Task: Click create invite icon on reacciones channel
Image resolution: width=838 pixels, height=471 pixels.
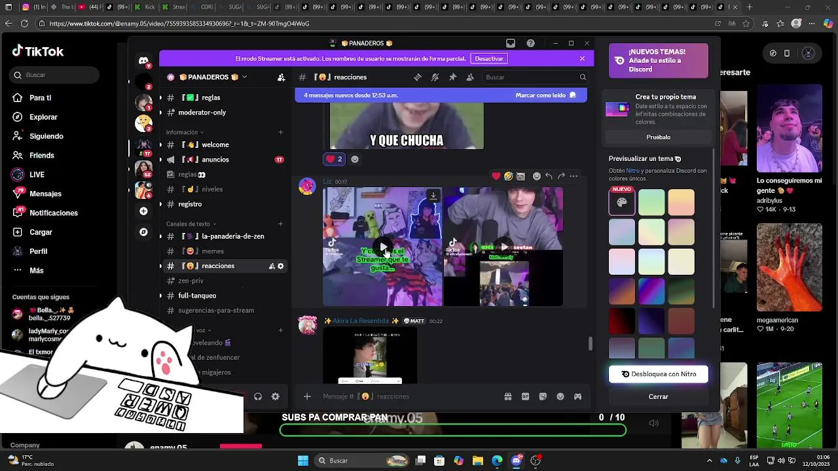Action: click(272, 266)
